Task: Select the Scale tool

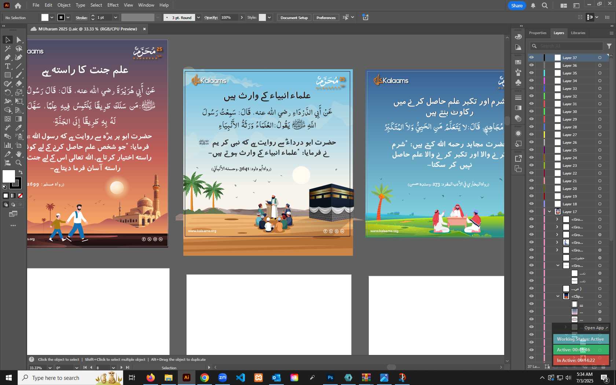Action: click(19, 92)
